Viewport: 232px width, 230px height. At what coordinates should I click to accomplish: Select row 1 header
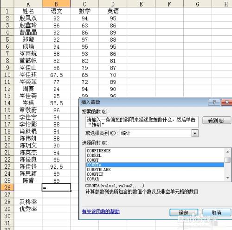(7, 11)
